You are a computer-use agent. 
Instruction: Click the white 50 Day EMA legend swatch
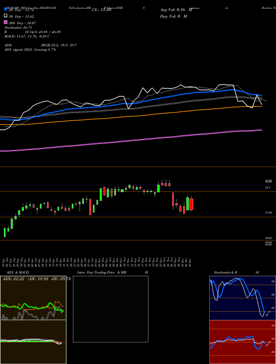click(x=6, y=16)
